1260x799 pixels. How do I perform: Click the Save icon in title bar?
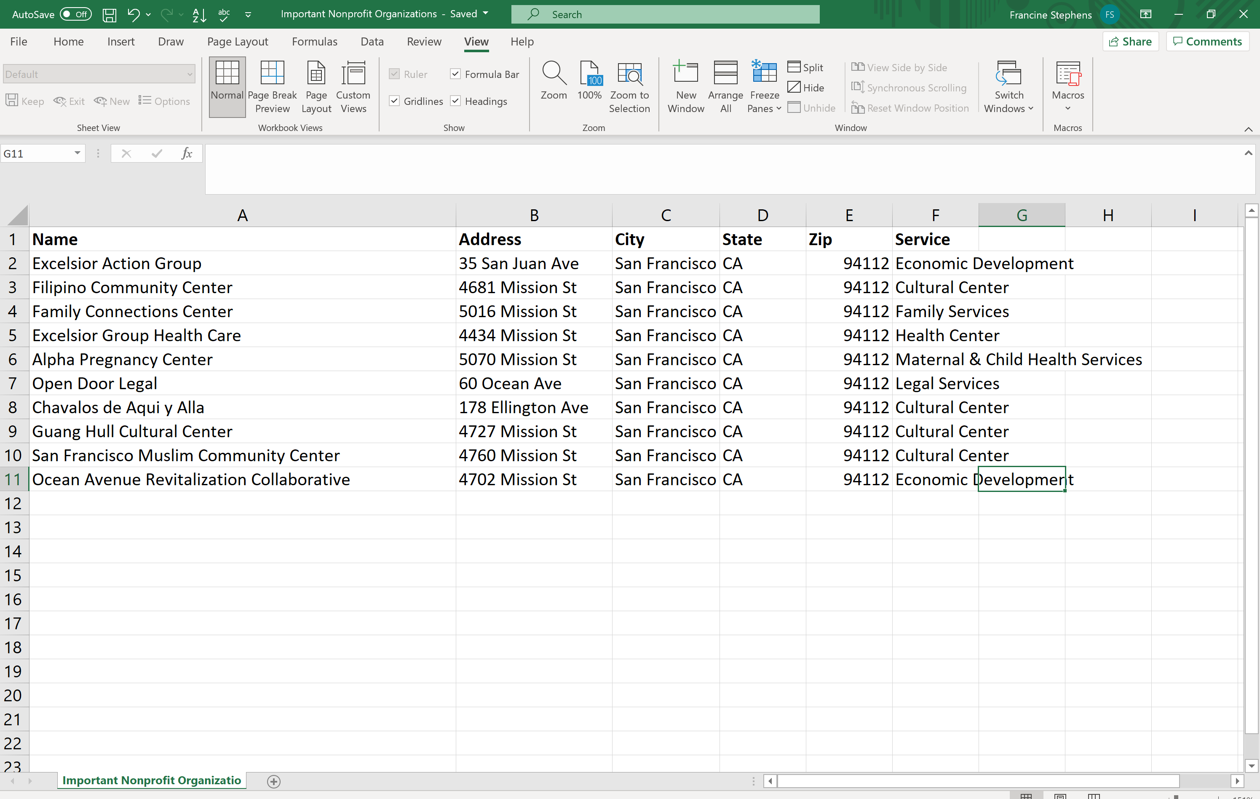(109, 15)
